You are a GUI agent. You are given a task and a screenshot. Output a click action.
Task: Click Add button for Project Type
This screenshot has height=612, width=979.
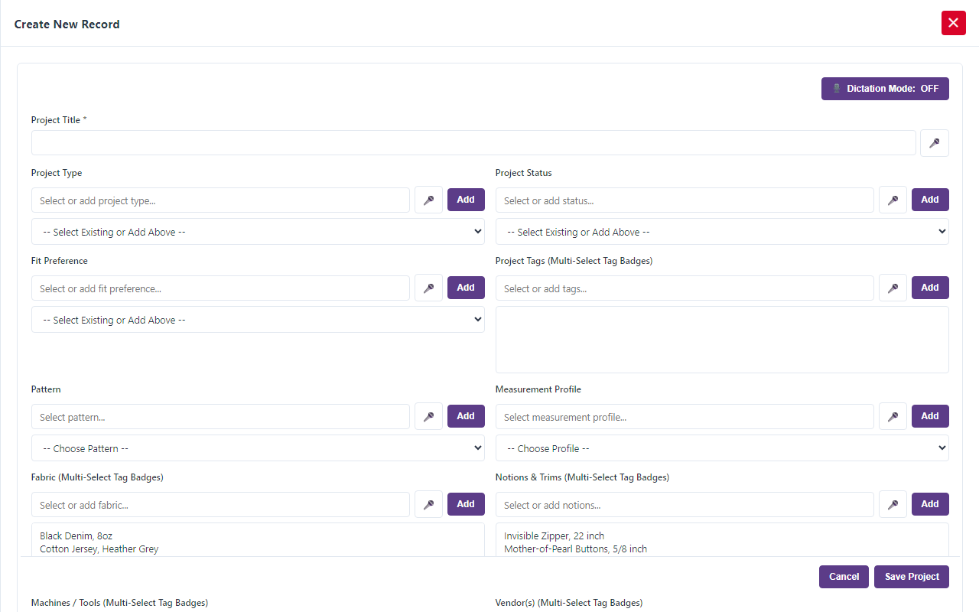[466, 200]
